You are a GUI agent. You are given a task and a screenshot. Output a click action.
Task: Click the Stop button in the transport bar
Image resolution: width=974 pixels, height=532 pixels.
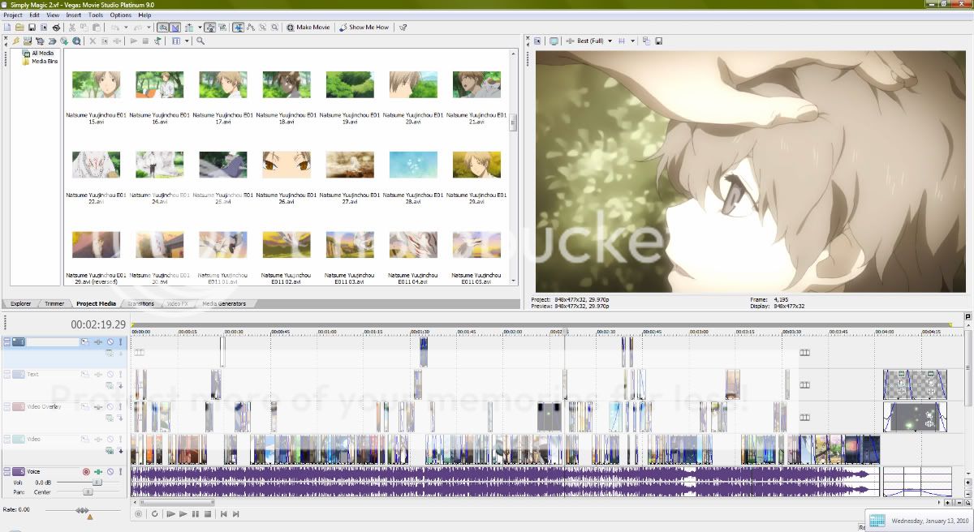(208, 514)
